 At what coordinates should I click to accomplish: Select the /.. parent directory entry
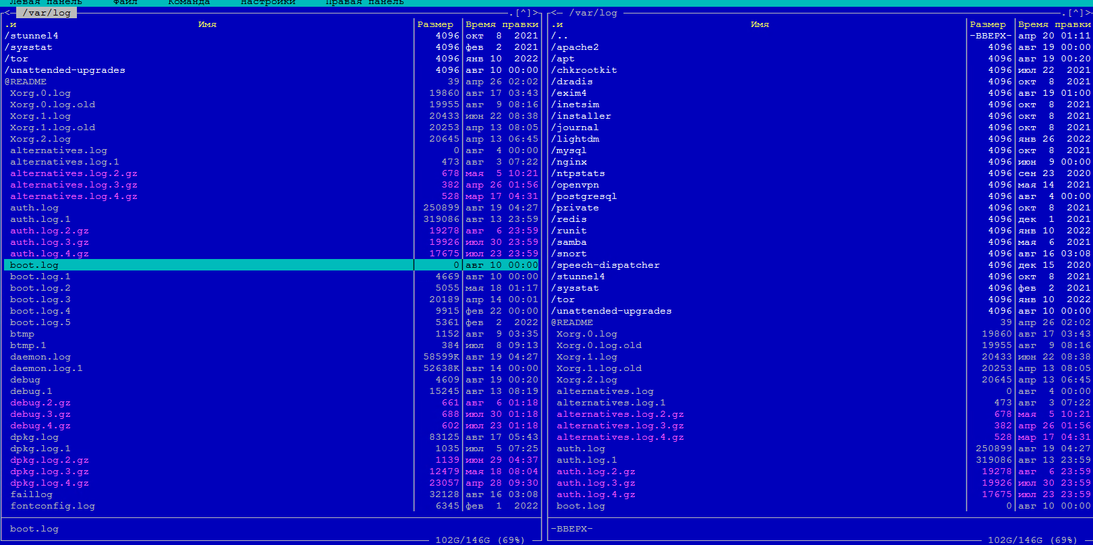point(559,36)
